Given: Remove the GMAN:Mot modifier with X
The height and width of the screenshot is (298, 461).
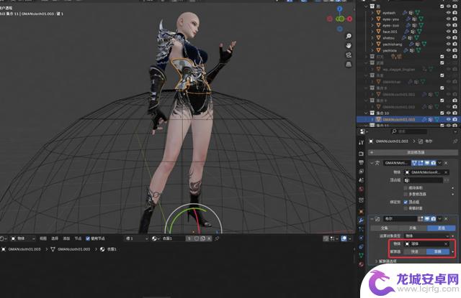Looking at the screenshot, I should pos(446,163).
